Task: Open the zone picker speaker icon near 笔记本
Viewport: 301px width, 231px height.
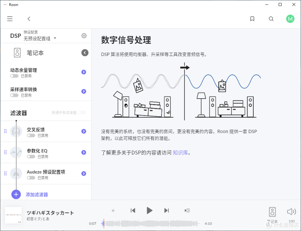Action: click(272, 212)
